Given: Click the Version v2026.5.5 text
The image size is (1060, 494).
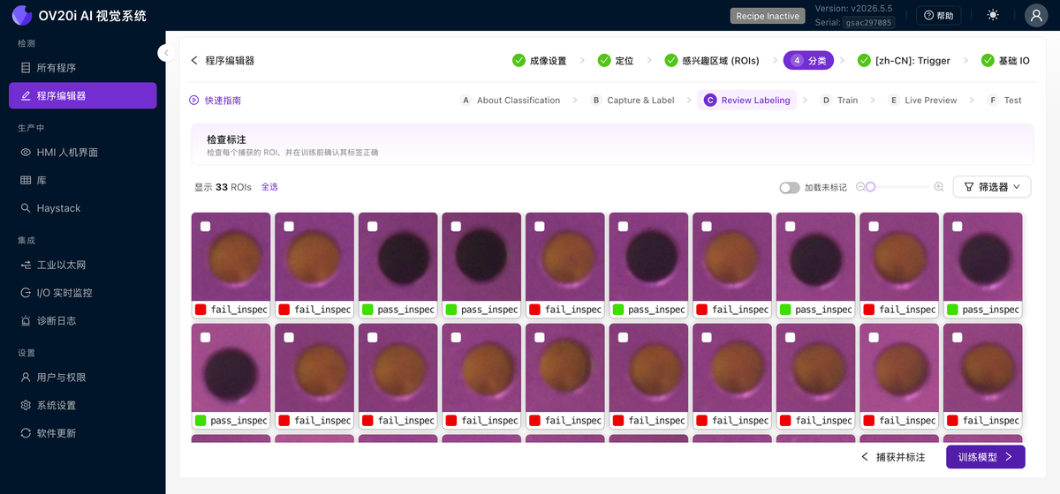Looking at the screenshot, I should pyautogui.click(x=855, y=9).
